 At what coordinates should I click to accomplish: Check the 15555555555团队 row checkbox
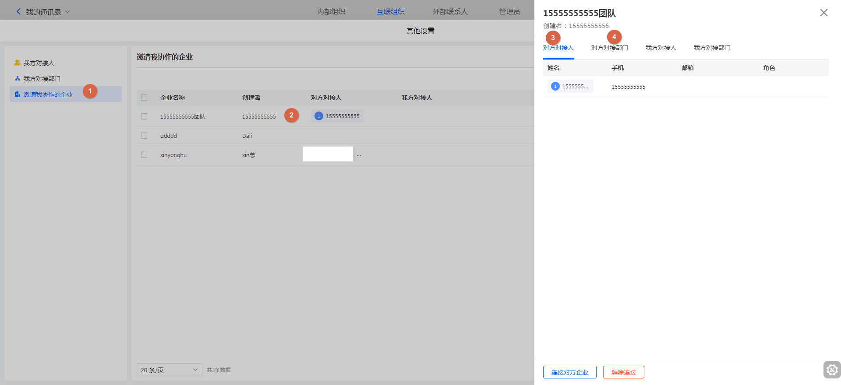(144, 116)
